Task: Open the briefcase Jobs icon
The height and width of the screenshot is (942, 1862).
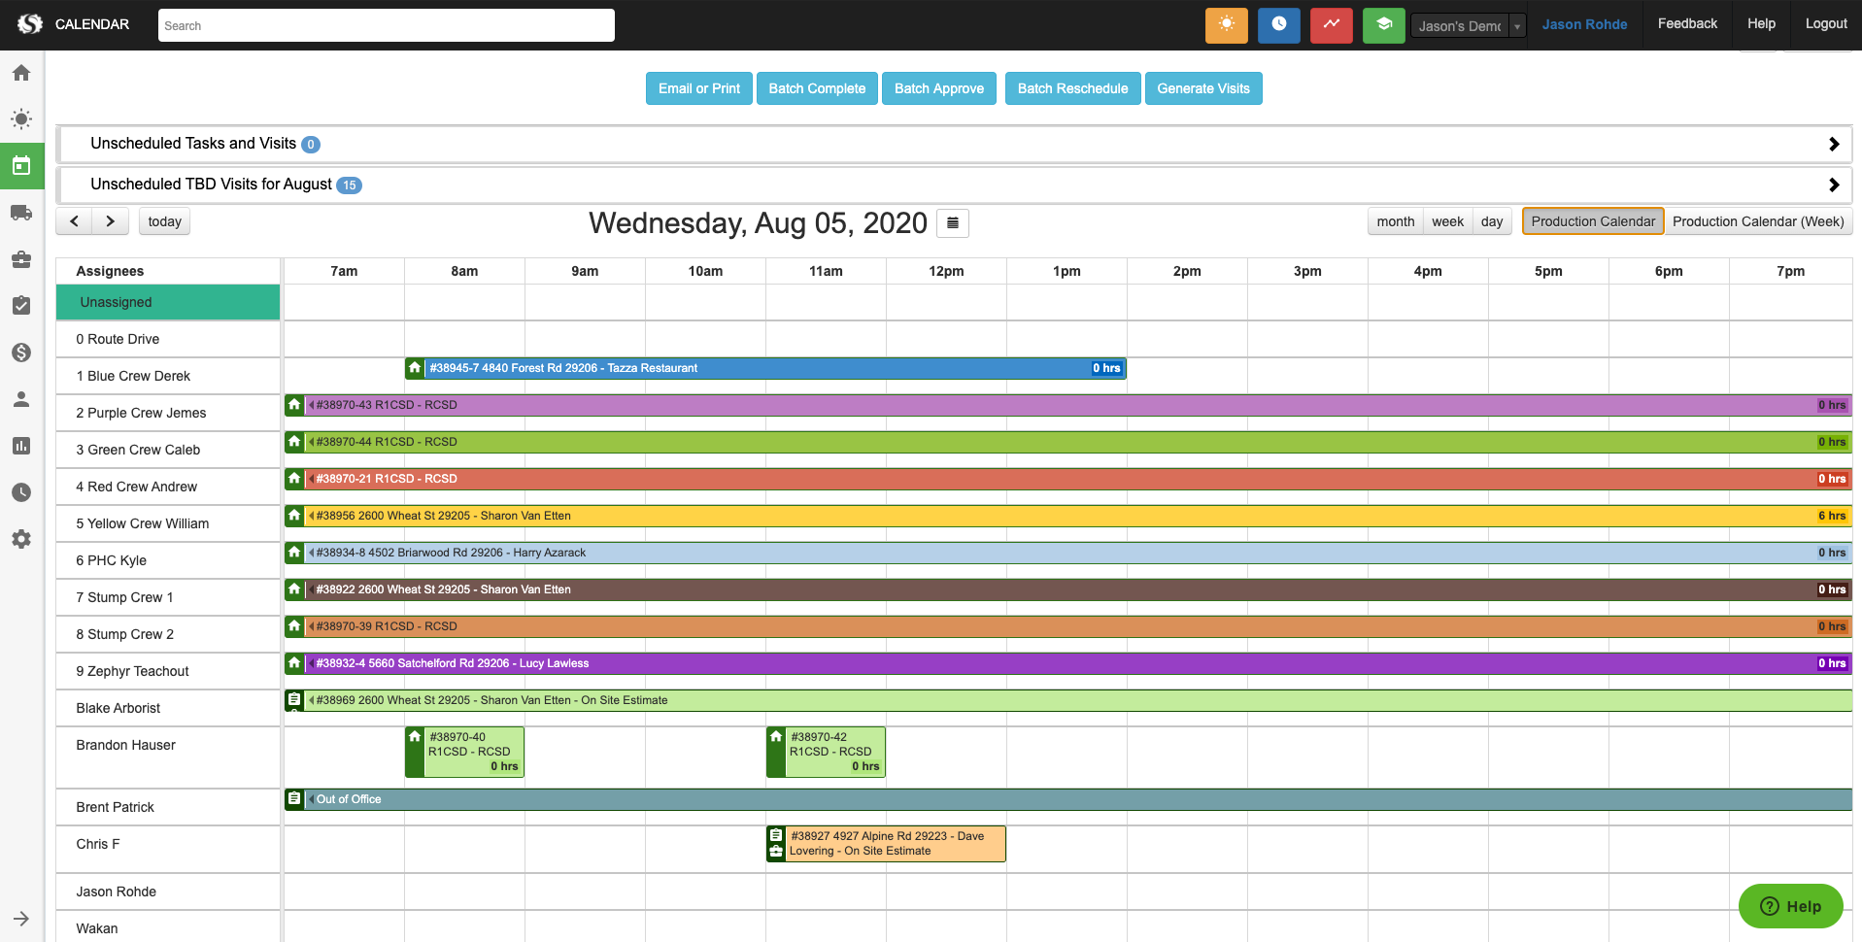Action: pyautogui.click(x=21, y=259)
